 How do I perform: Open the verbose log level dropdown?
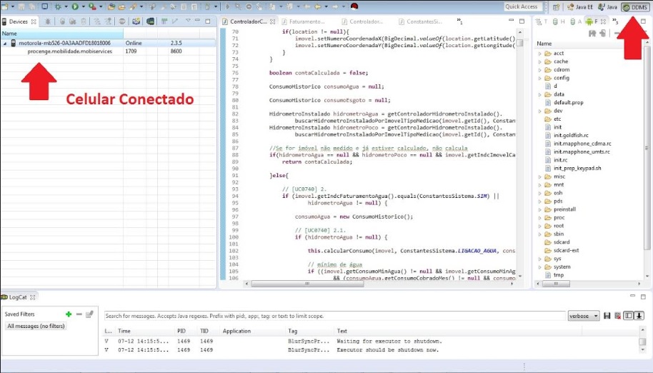coord(582,316)
